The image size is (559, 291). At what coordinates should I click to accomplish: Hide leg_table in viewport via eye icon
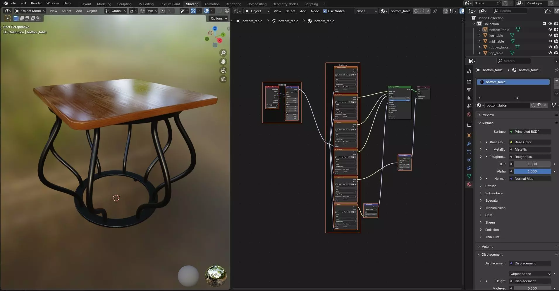pos(550,35)
